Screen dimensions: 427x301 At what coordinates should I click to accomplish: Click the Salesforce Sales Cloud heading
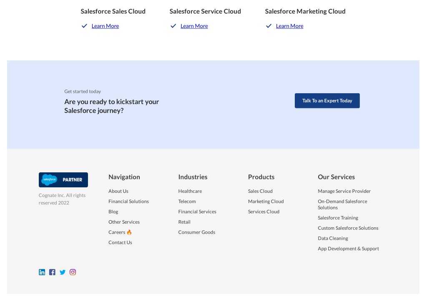click(113, 11)
